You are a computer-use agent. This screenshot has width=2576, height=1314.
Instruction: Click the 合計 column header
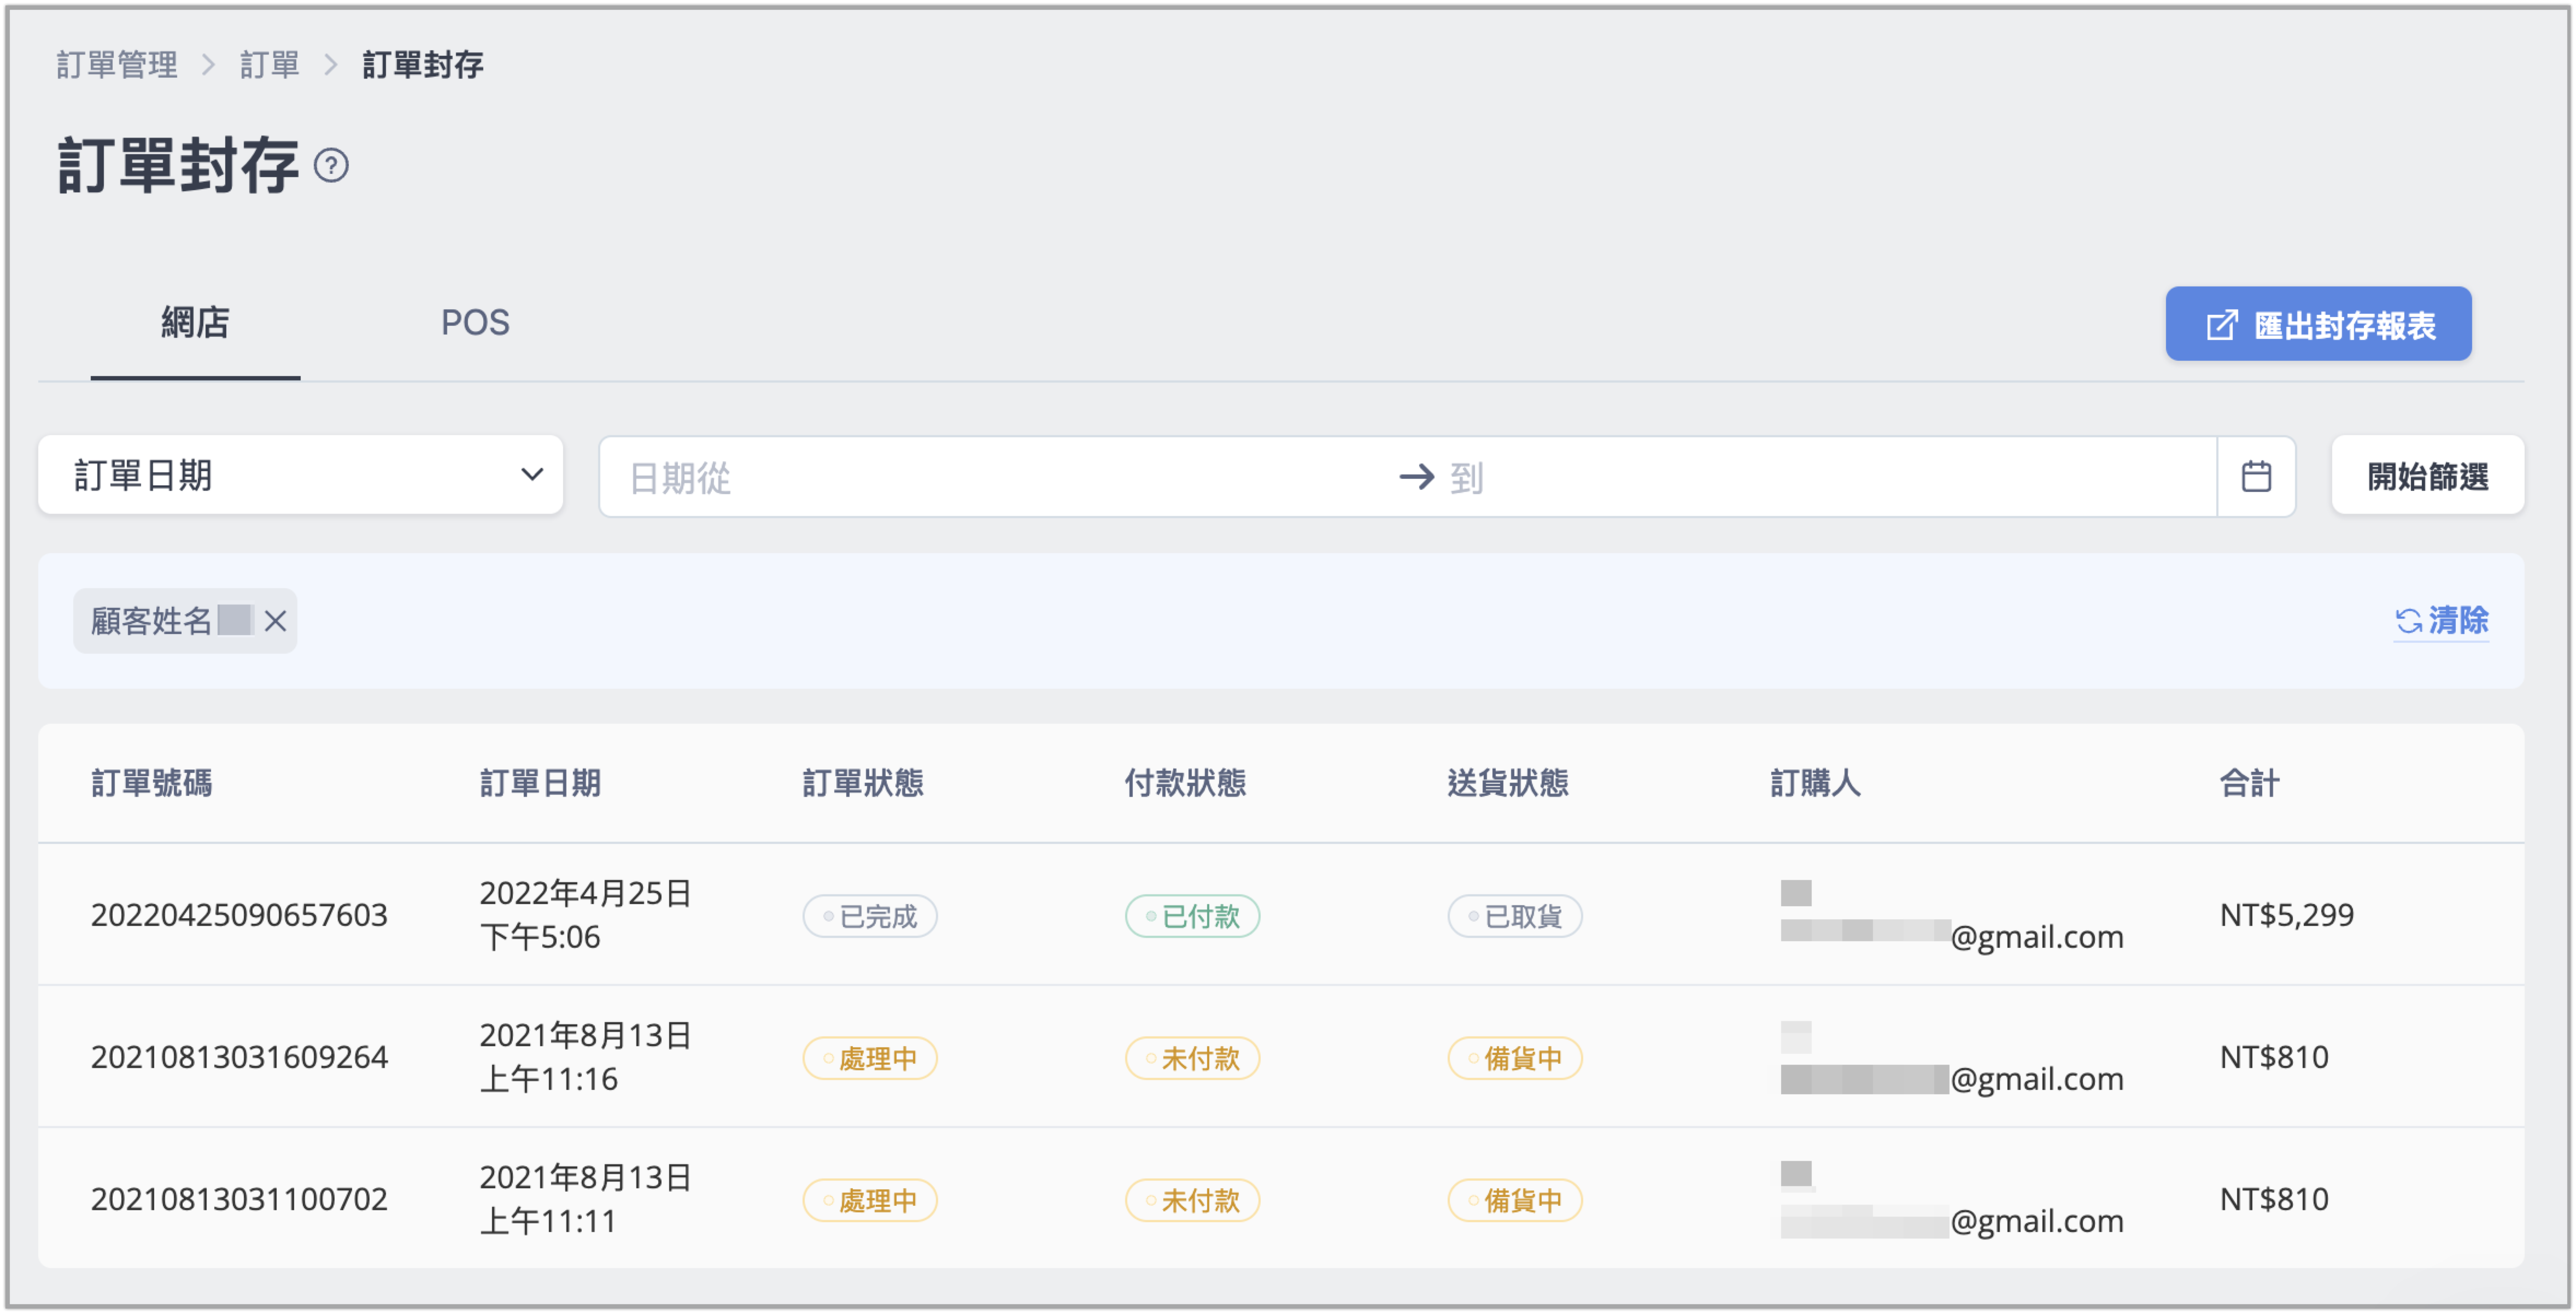(x=2249, y=782)
